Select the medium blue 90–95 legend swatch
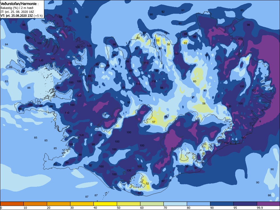Image resolution: width=280 pixels, height=210 pixels. point(222,204)
